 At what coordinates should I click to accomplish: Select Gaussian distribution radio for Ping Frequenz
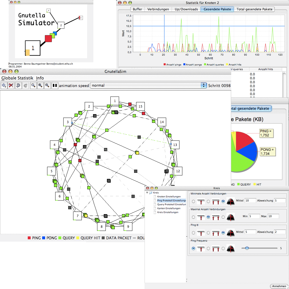[x=223, y=248]
